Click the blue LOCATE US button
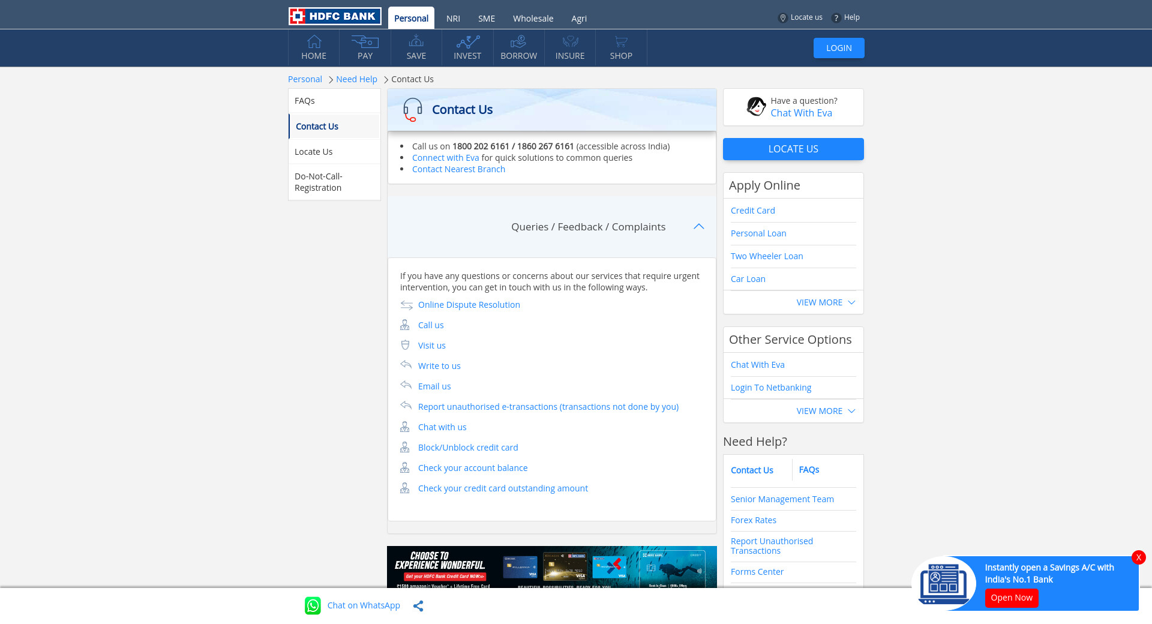This screenshot has width=1152, height=624. pos(793,149)
